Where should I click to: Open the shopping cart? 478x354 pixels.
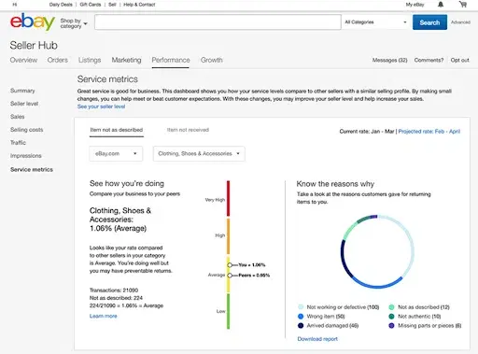coord(463,5)
